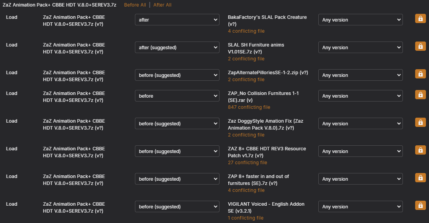Click mod name 'ZapAlternatePilloriesSE-1-2.zip (v?)'
The image size is (429, 223).
pyautogui.click(x=268, y=73)
